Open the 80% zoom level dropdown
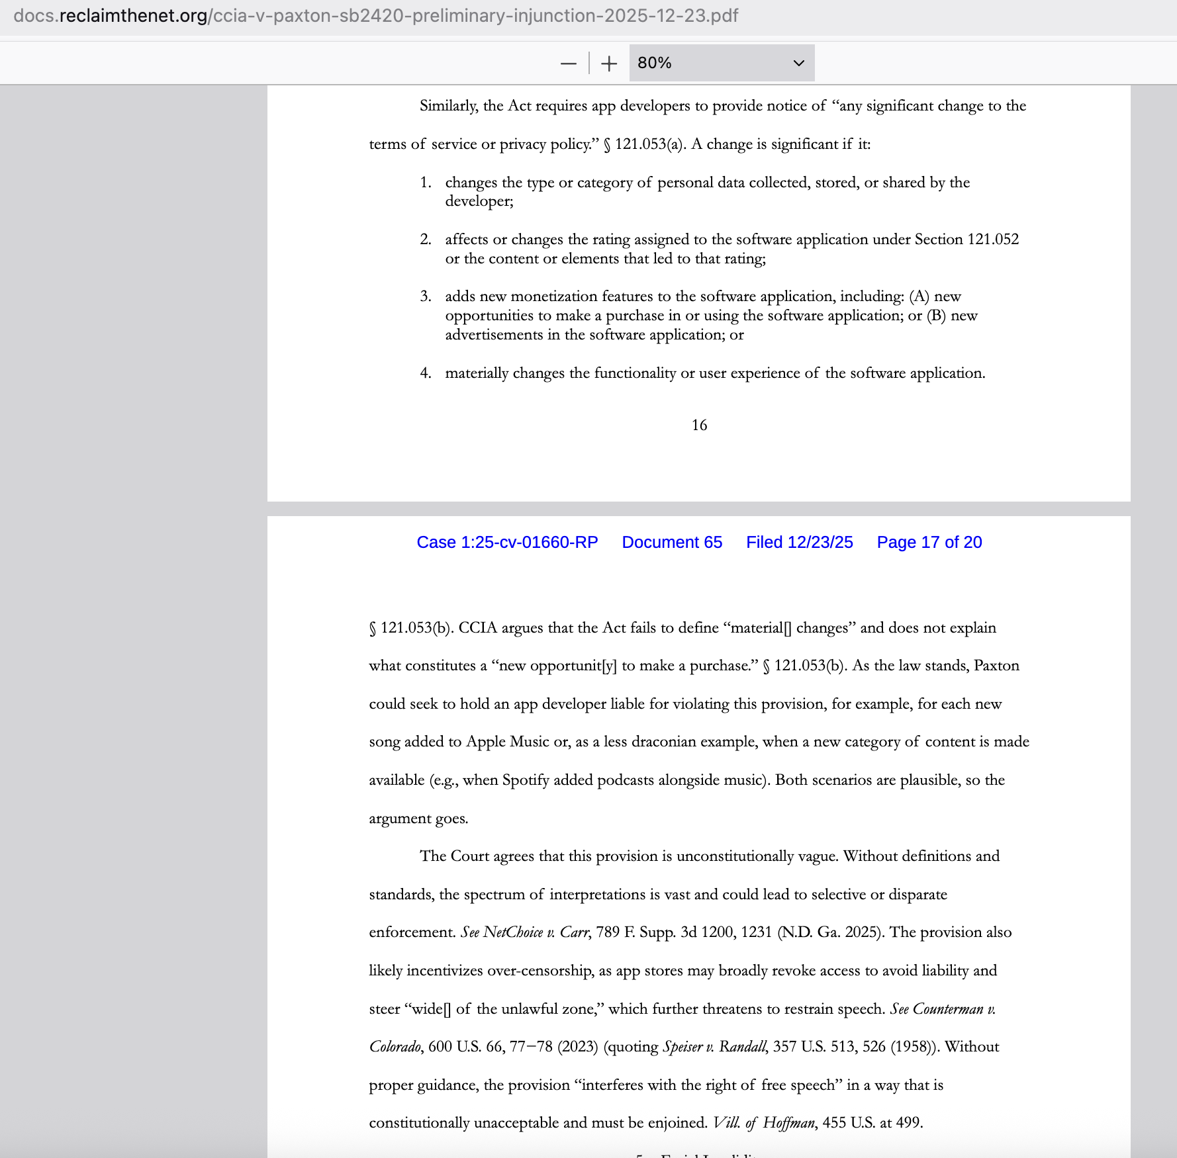 click(x=722, y=63)
